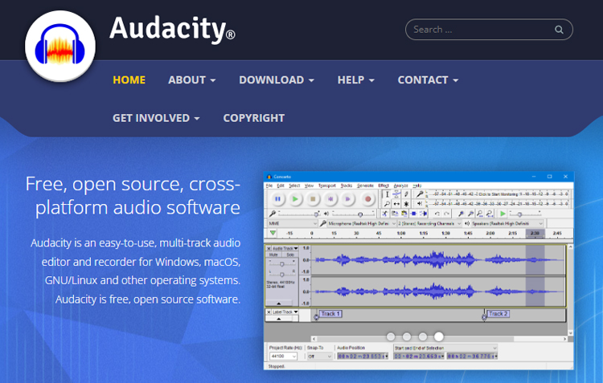Select the Draw (pencil) tool

[x=406, y=194]
